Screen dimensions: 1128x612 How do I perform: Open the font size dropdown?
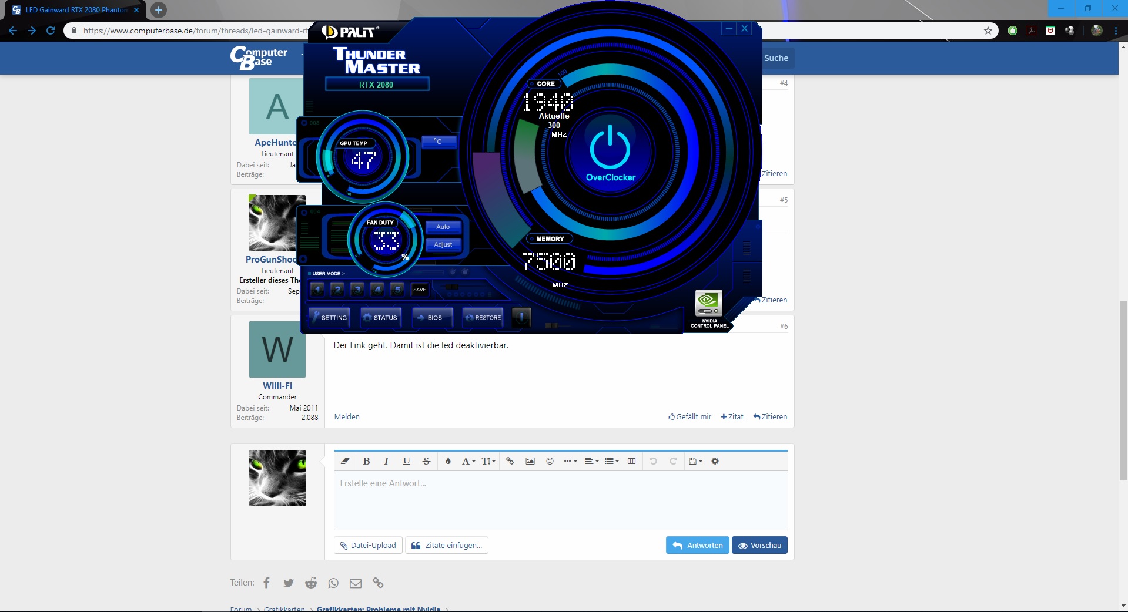coord(488,461)
